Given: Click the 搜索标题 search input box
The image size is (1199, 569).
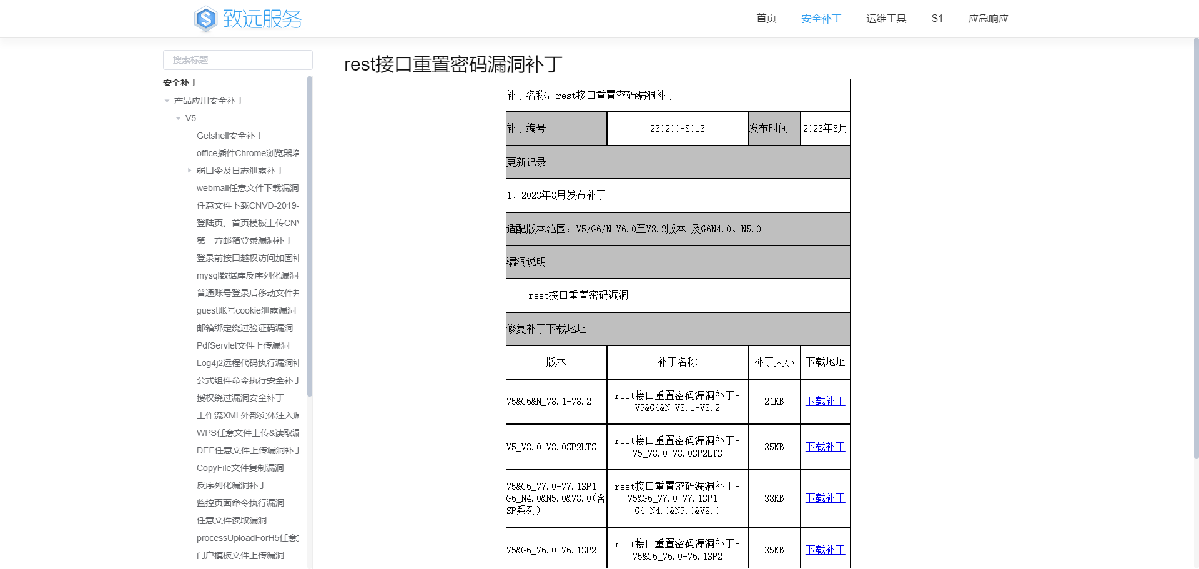Looking at the screenshot, I should click(x=237, y=59).
